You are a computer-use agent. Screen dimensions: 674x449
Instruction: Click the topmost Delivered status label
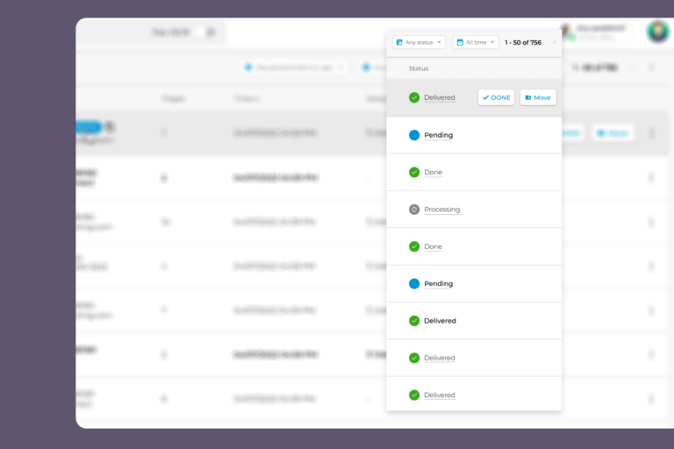tap(439, 97)
